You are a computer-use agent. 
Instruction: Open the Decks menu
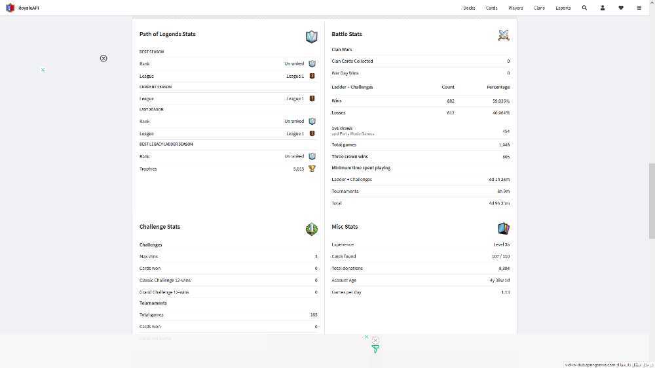(469, 8)
